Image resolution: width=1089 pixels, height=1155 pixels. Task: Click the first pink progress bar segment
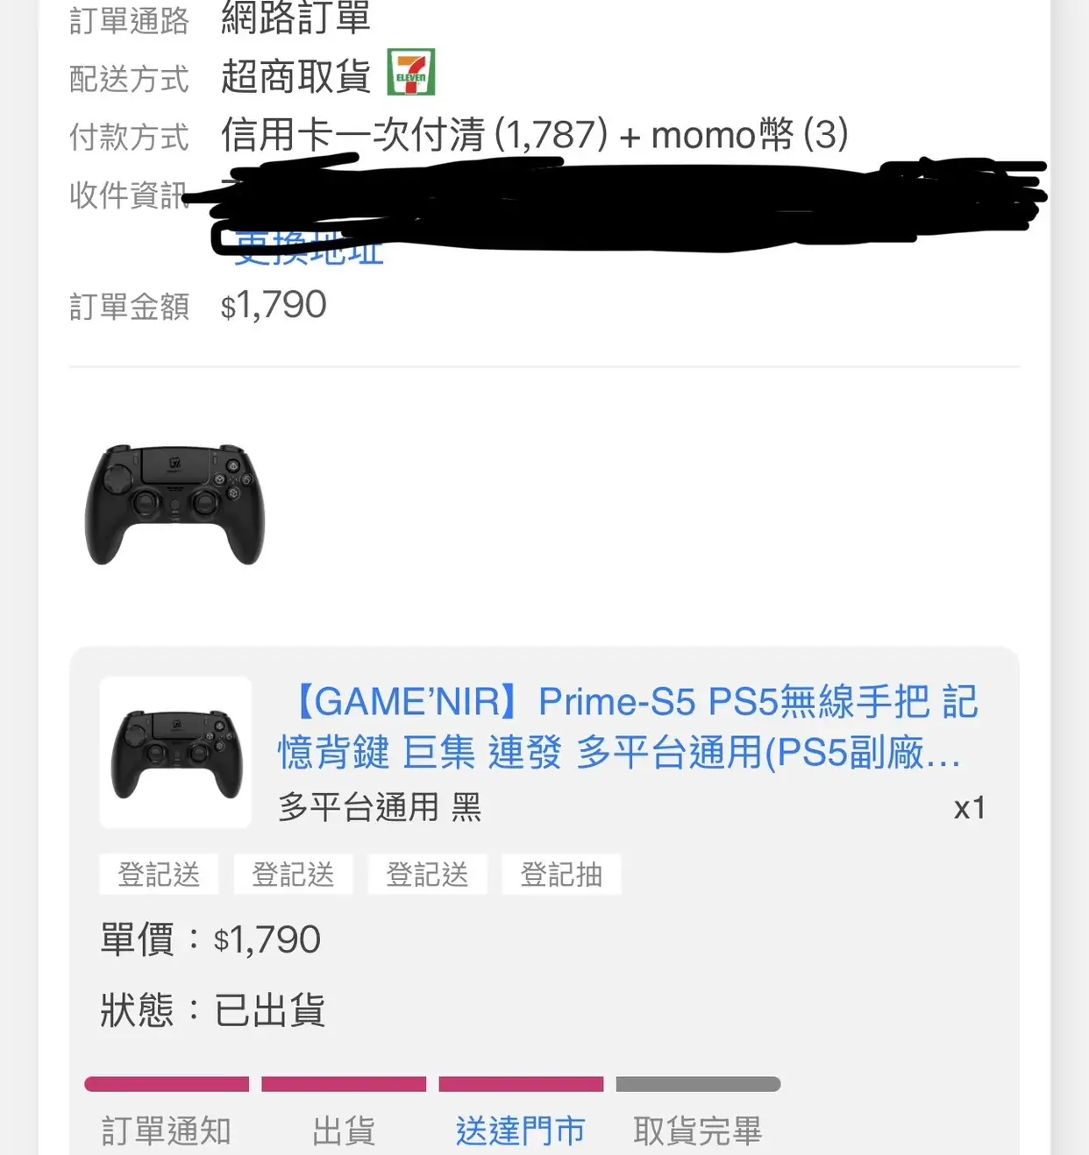(167, 1084)
